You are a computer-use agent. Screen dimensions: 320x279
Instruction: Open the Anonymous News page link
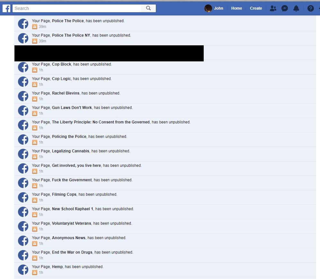pos(68,238)
